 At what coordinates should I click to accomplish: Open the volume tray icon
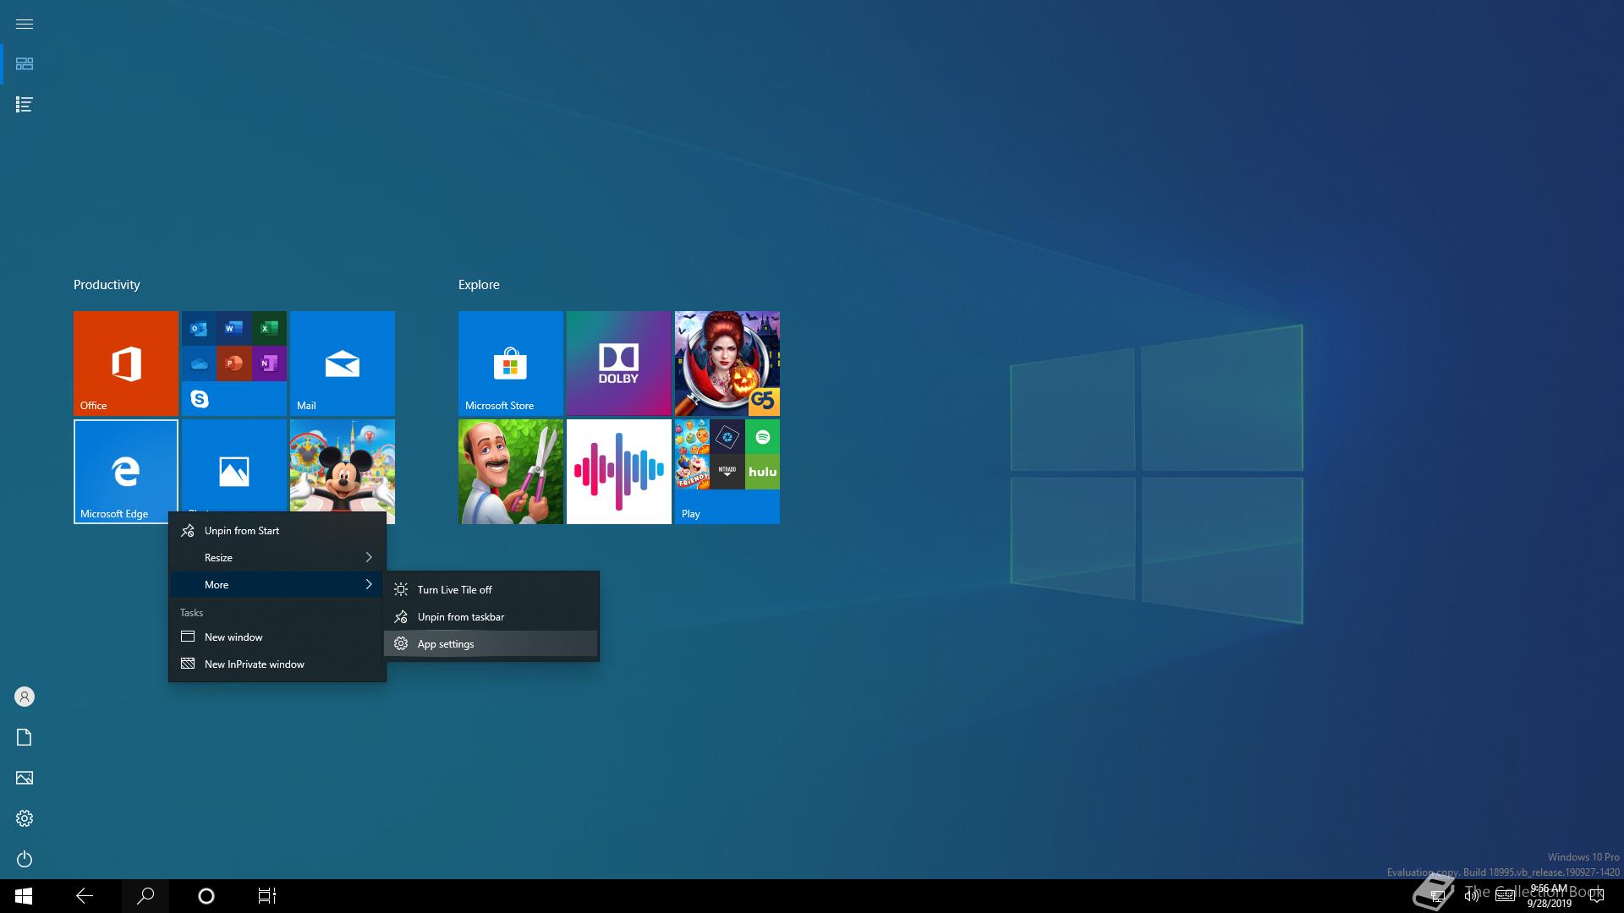point(1472,896)
